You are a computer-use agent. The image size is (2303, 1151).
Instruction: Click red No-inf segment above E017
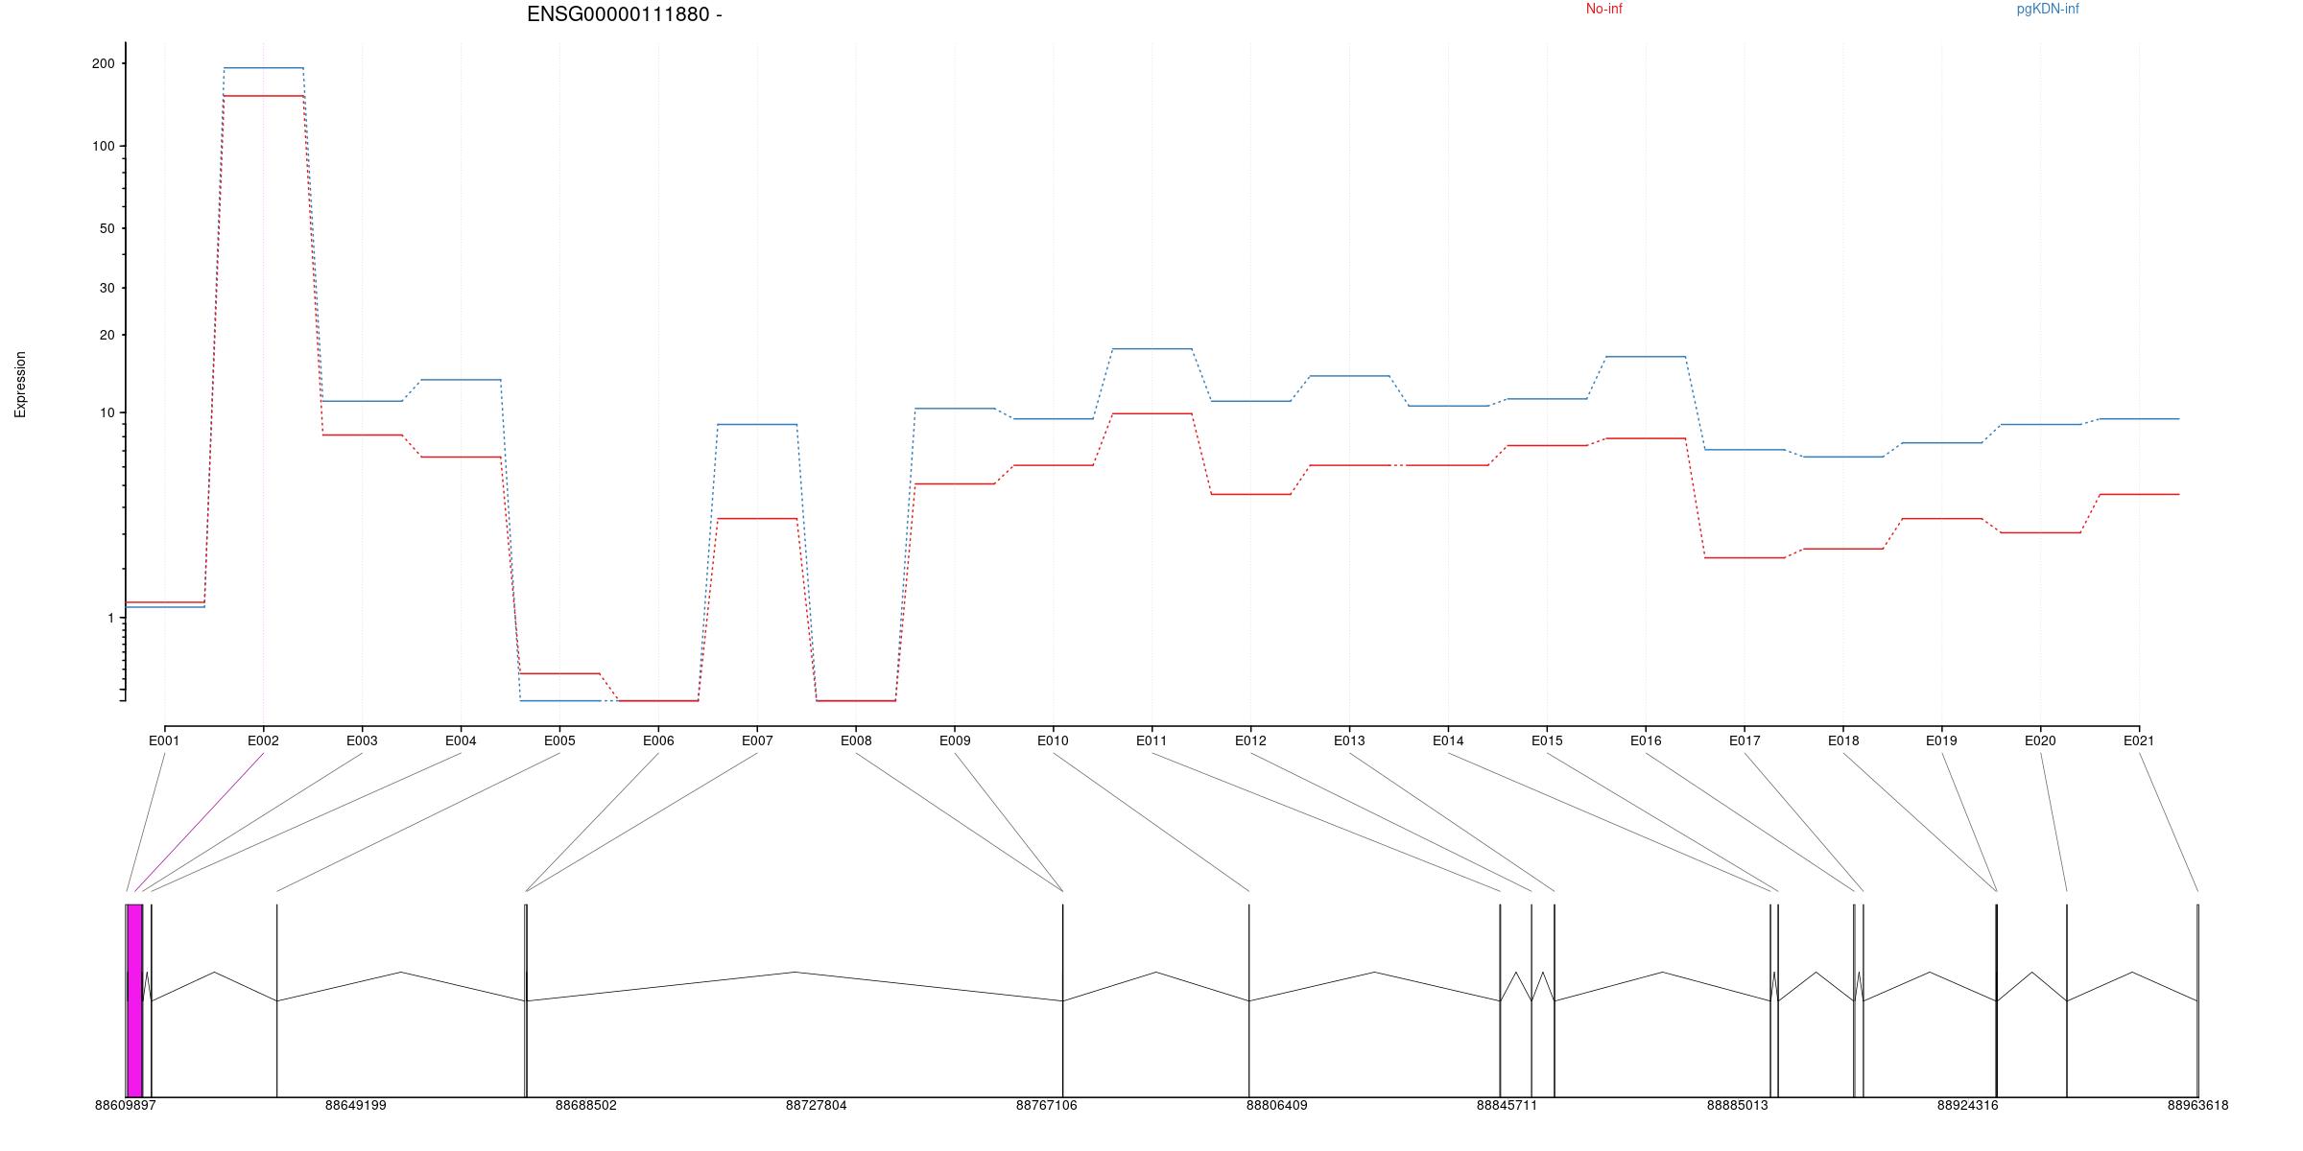click(1745, 557)
